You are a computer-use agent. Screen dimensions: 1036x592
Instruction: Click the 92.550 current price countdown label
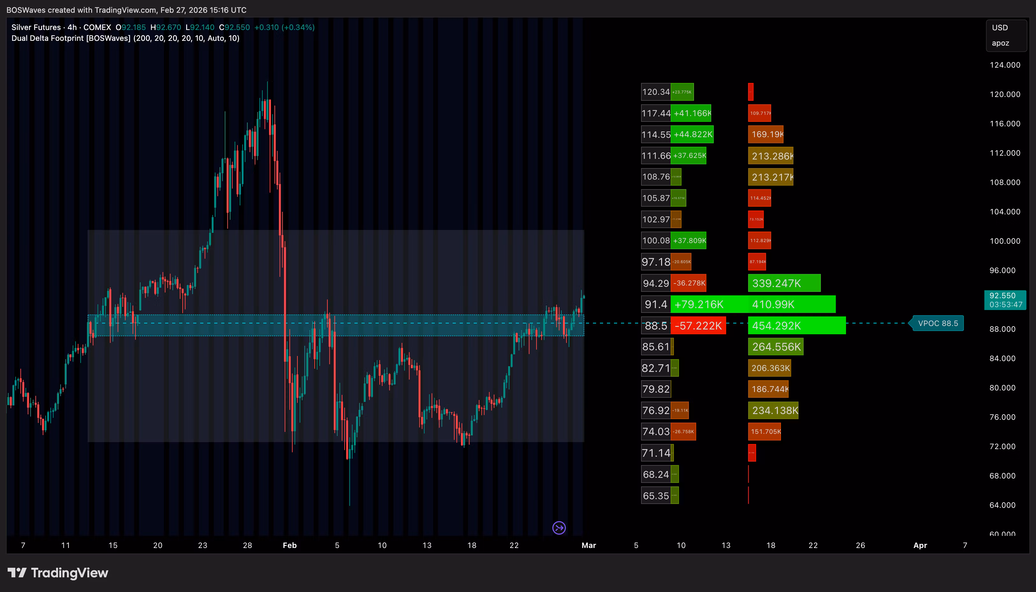point(1005,300)
